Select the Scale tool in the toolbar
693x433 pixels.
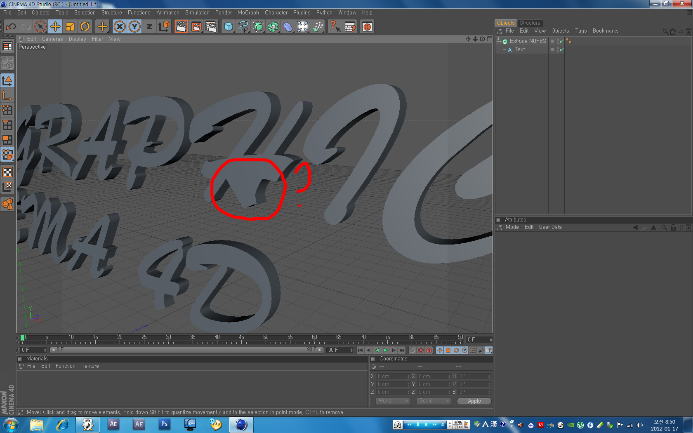70,27
